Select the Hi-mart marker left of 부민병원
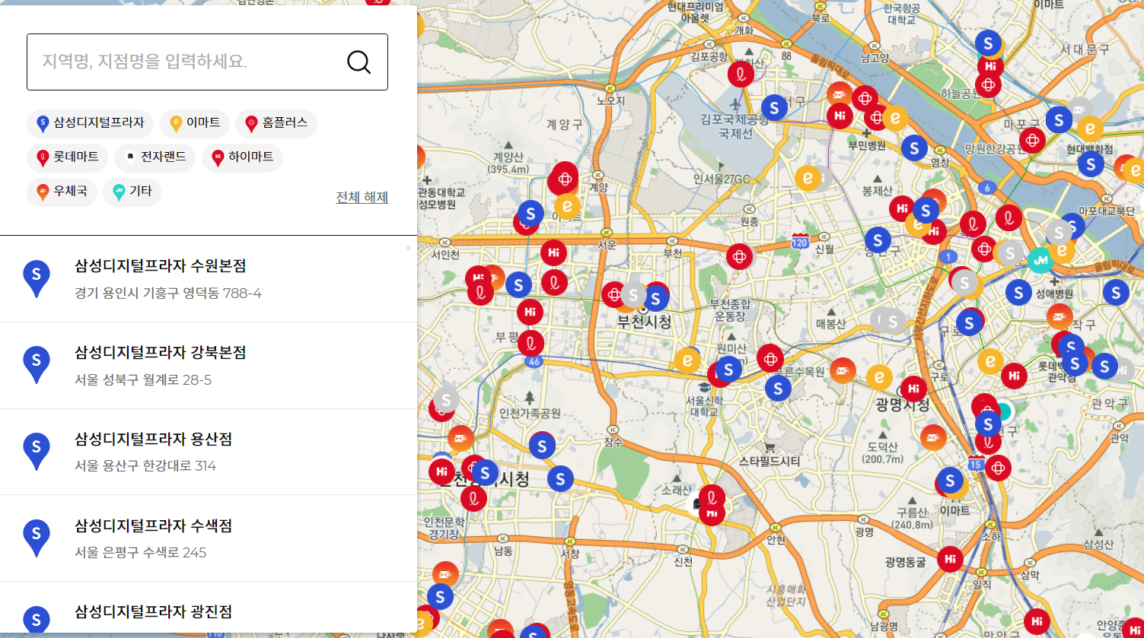This screenshot has height=638, width=1144. [x=840, y=116]
